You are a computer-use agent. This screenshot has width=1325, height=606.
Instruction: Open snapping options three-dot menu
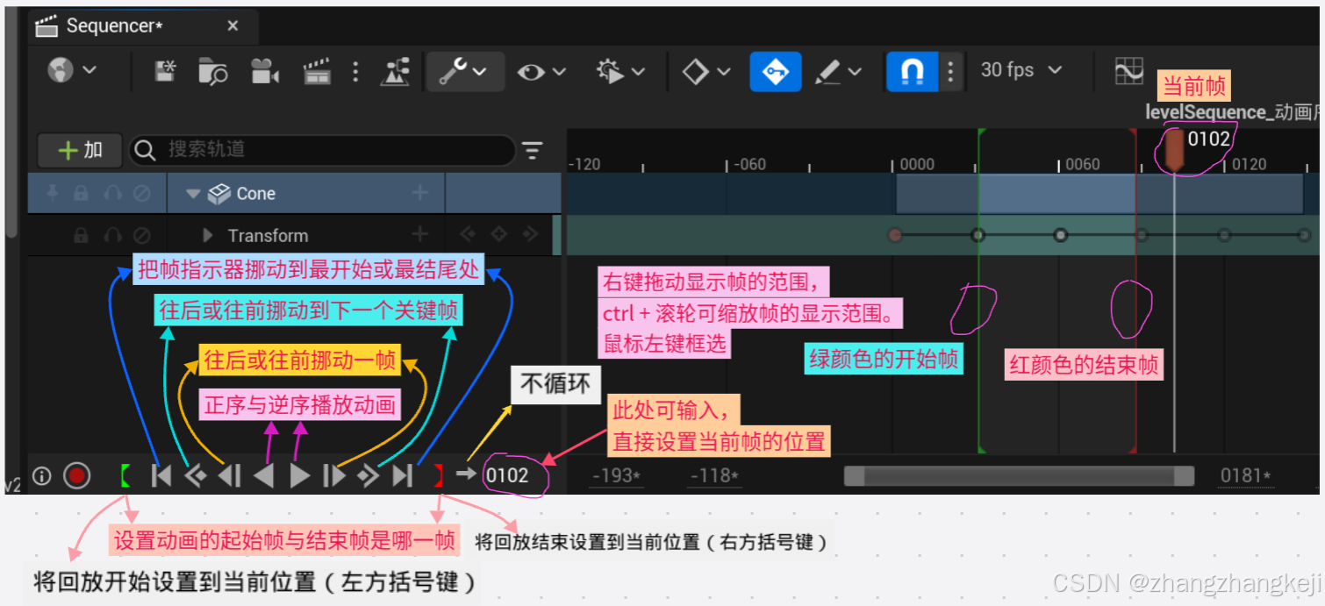pyautogui.click(x=950, y=71)
